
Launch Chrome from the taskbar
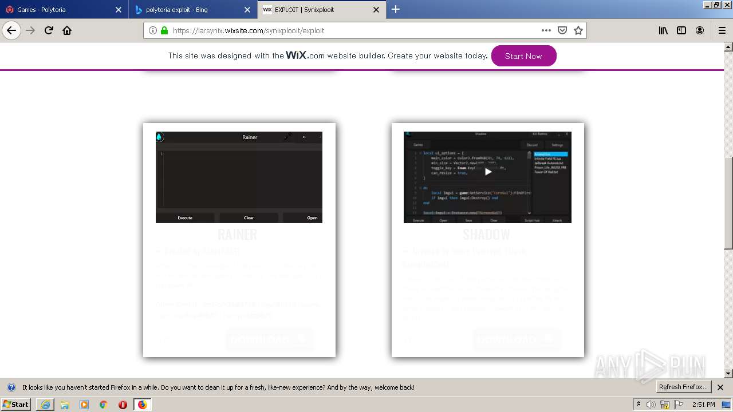pos(103,405)
